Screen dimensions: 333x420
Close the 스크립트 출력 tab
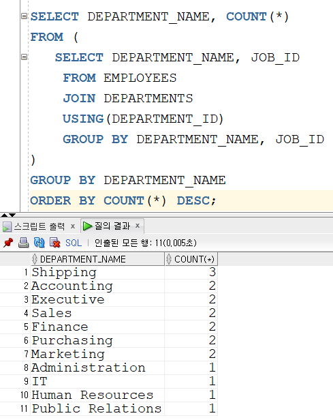coord(73,226)
